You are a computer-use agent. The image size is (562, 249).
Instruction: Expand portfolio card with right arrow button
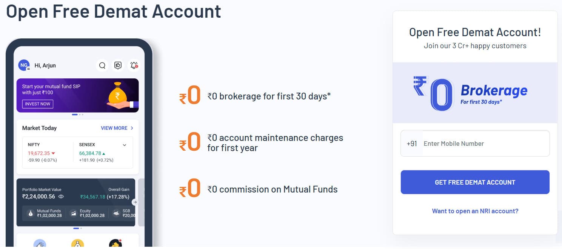tap(135, 202)
